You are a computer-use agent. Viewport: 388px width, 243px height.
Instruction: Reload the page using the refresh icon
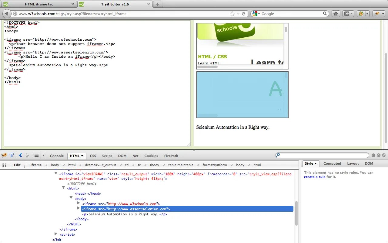244,14
